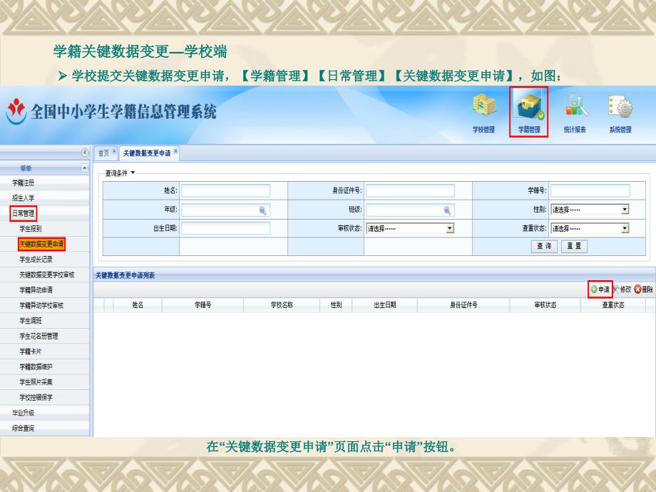The width and height of the screenshot is (656, 492).
Task: Click the 修改 edit button
Action: 621,289
